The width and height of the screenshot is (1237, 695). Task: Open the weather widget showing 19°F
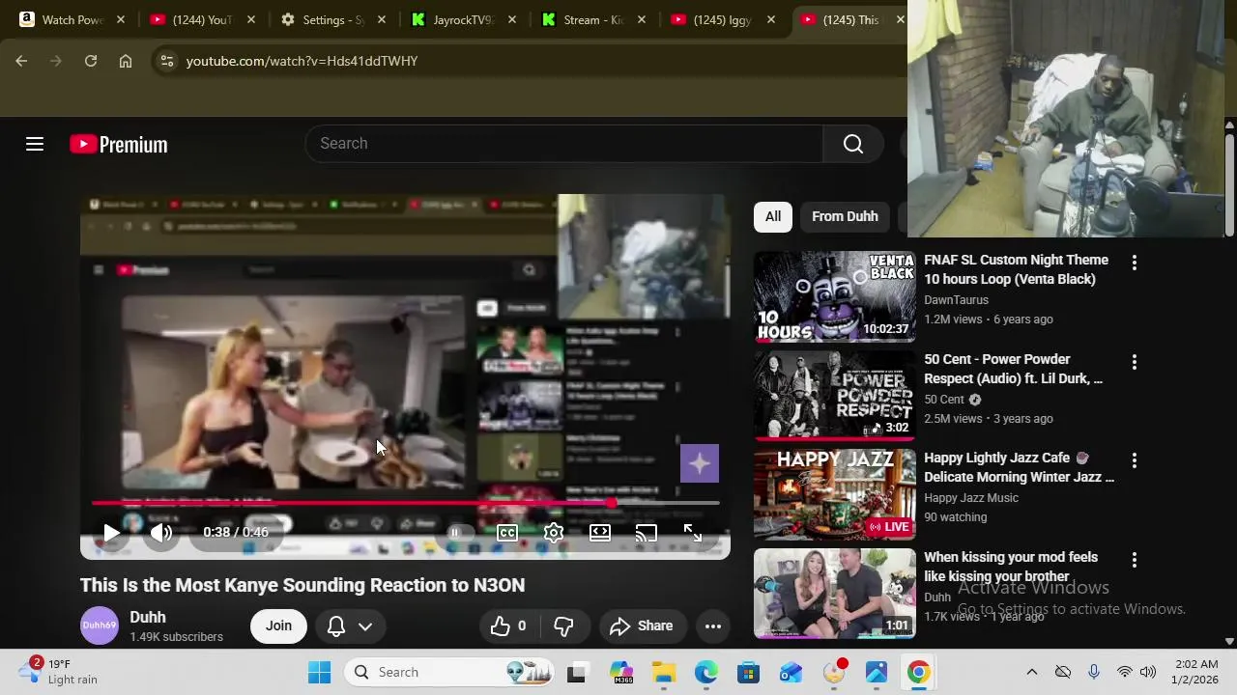point(60,672)
